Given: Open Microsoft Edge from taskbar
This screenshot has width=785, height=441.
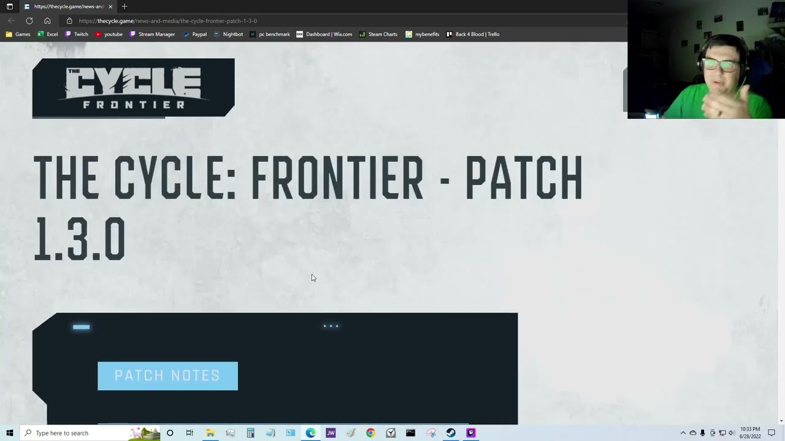Looking at the screenshot, I should (x=310, y=433).
